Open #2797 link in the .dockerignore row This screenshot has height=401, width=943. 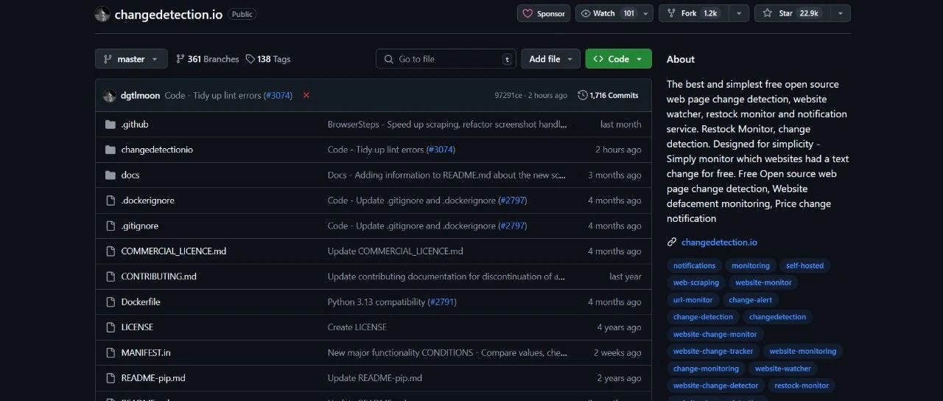pos(513,200)
